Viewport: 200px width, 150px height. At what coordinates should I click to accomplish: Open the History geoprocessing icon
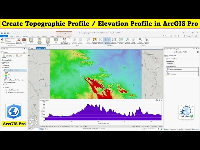click(2, 40)
